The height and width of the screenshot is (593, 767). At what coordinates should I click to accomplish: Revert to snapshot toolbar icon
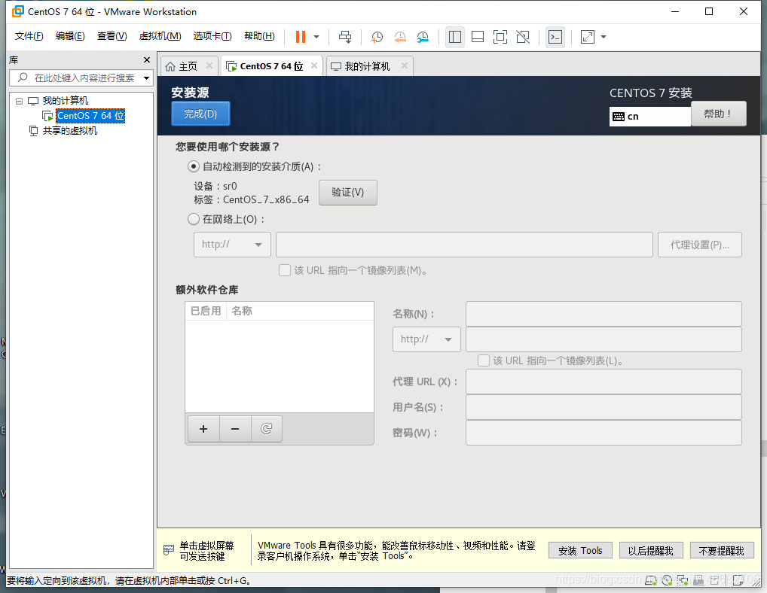(x=400, y=37)
